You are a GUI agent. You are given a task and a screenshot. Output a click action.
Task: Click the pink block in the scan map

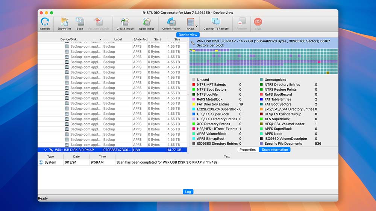click(319, 62)
